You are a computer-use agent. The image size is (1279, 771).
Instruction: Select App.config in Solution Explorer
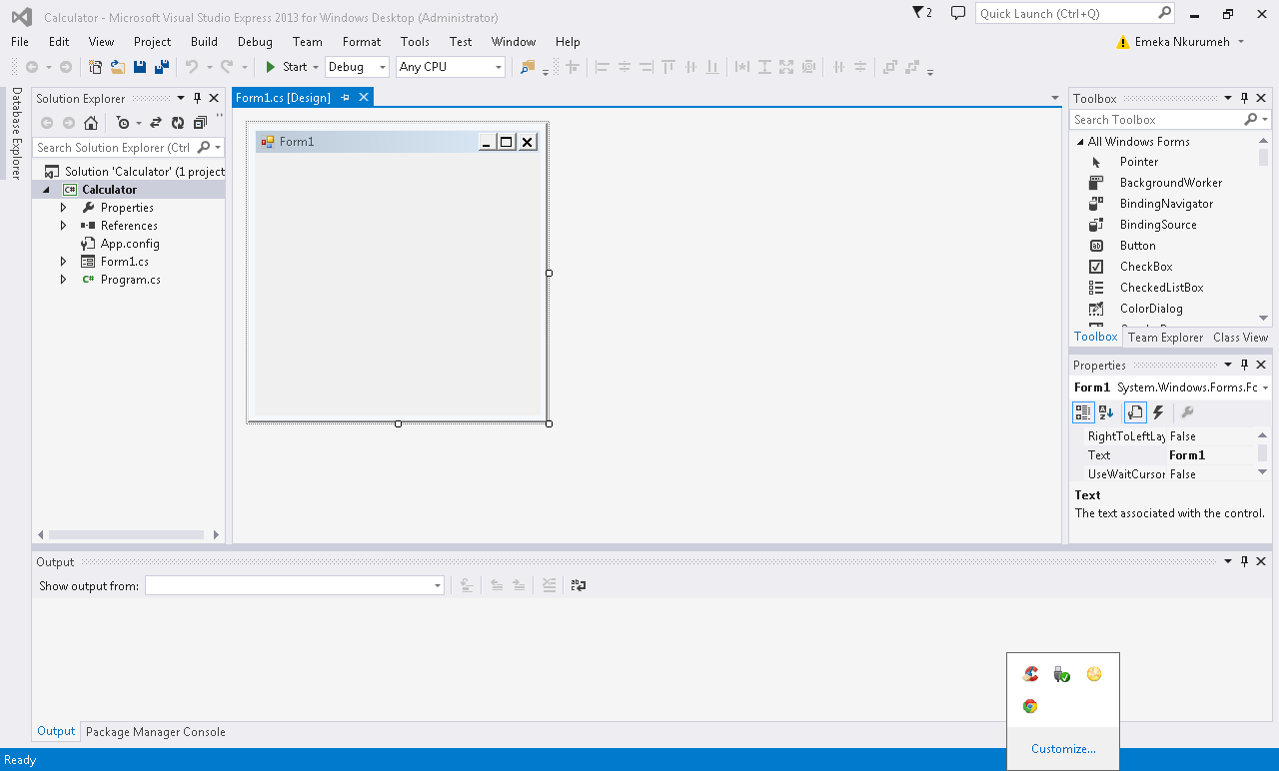[x=130, y=244]
